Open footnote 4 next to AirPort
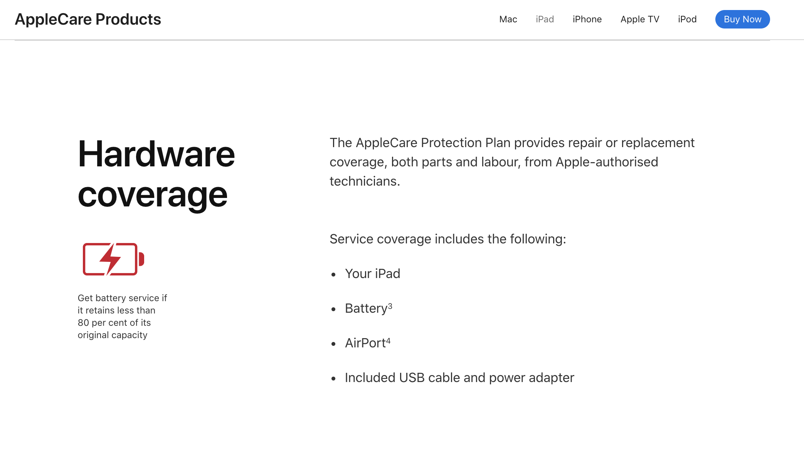This screenshot has width=804, height=476. point(389,339)
